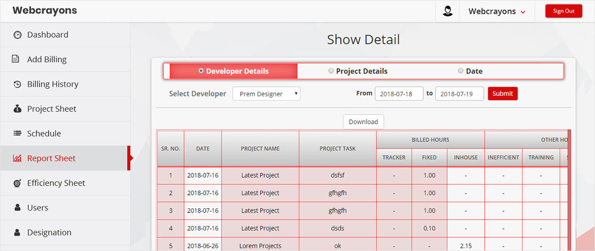Select the Developer Details radio button

coord(201,71)
